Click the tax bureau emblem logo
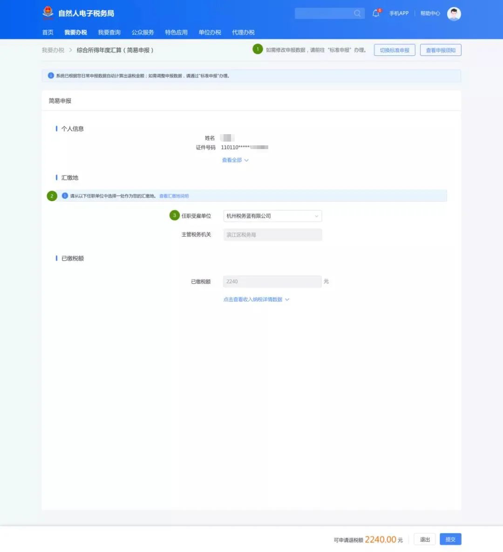 click(x=48, y=12)
